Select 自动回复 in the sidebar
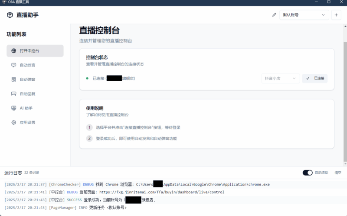Image resolution: width=347 pixels, height=216 pixels. [35, 94]
